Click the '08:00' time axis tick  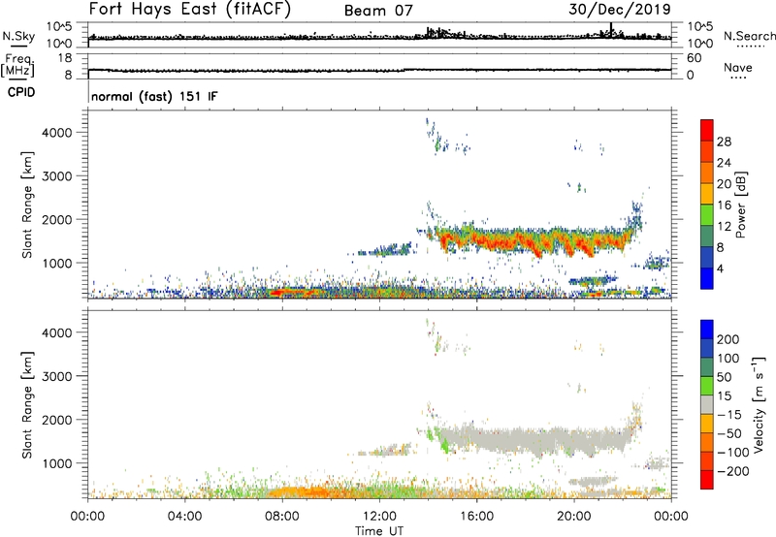coord(282,517)
